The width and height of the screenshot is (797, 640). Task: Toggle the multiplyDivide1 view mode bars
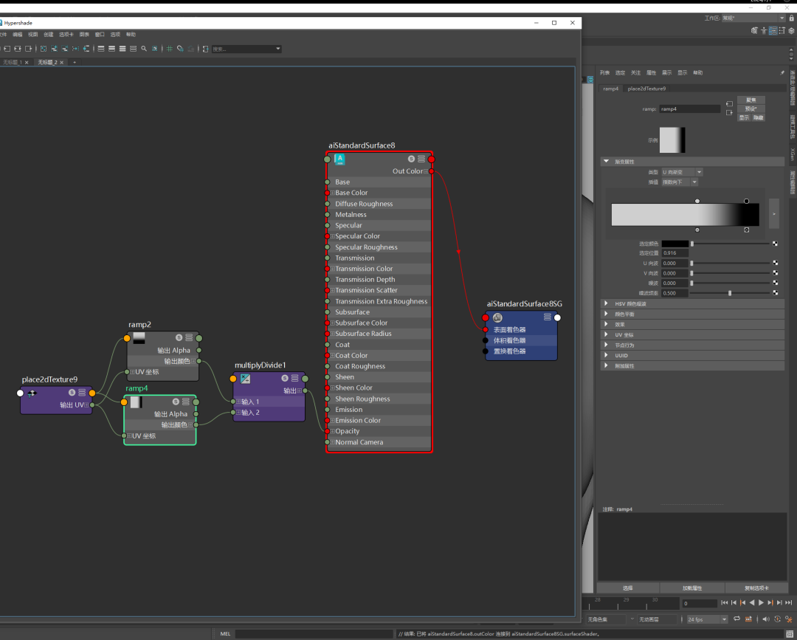tap(294, 378)
